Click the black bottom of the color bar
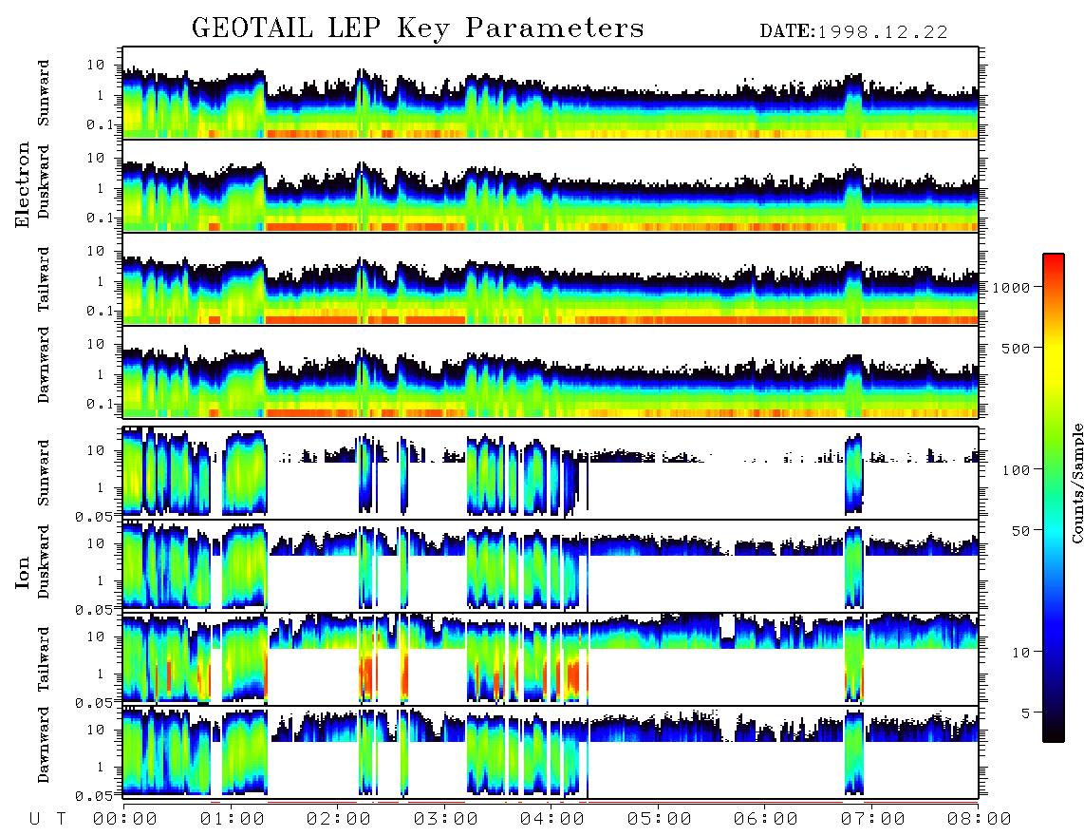The height and width of the screenshot is (836, 1084). click(x=1054, y=733)
